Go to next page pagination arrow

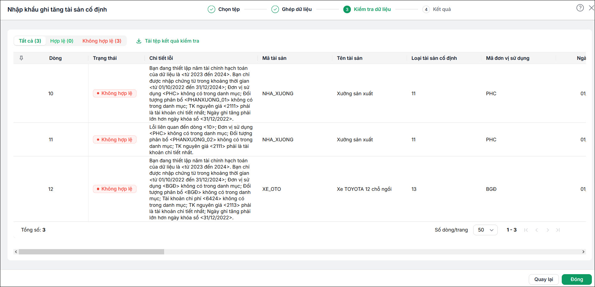(x=548, y=230)
